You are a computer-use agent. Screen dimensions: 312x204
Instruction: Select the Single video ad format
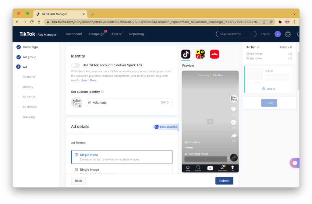122,157
